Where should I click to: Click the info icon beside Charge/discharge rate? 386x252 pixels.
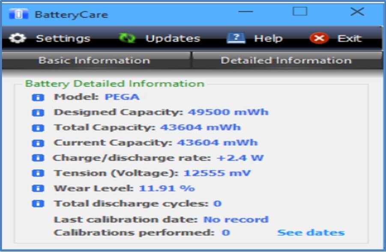click(38, 158)
